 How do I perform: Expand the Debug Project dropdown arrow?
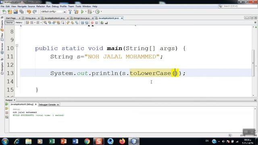(94, 12)
